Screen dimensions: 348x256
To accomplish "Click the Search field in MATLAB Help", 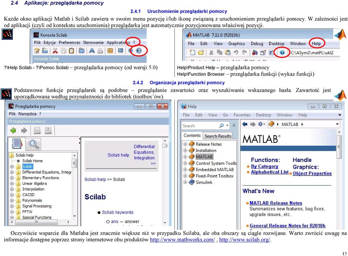I will point(200,126).
